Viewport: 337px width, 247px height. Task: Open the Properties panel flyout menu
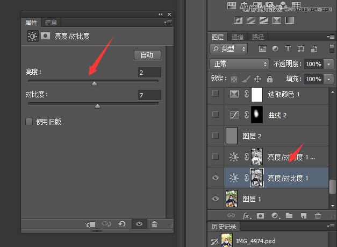[x=168, y=22]
